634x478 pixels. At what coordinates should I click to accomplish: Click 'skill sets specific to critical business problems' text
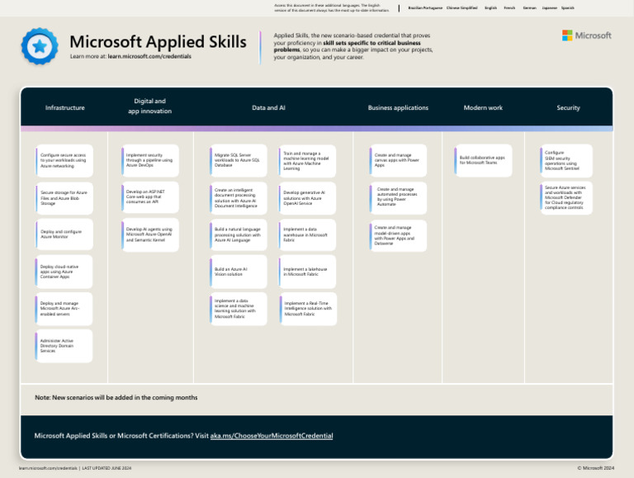pyautogui.click(x=347, y=46)
